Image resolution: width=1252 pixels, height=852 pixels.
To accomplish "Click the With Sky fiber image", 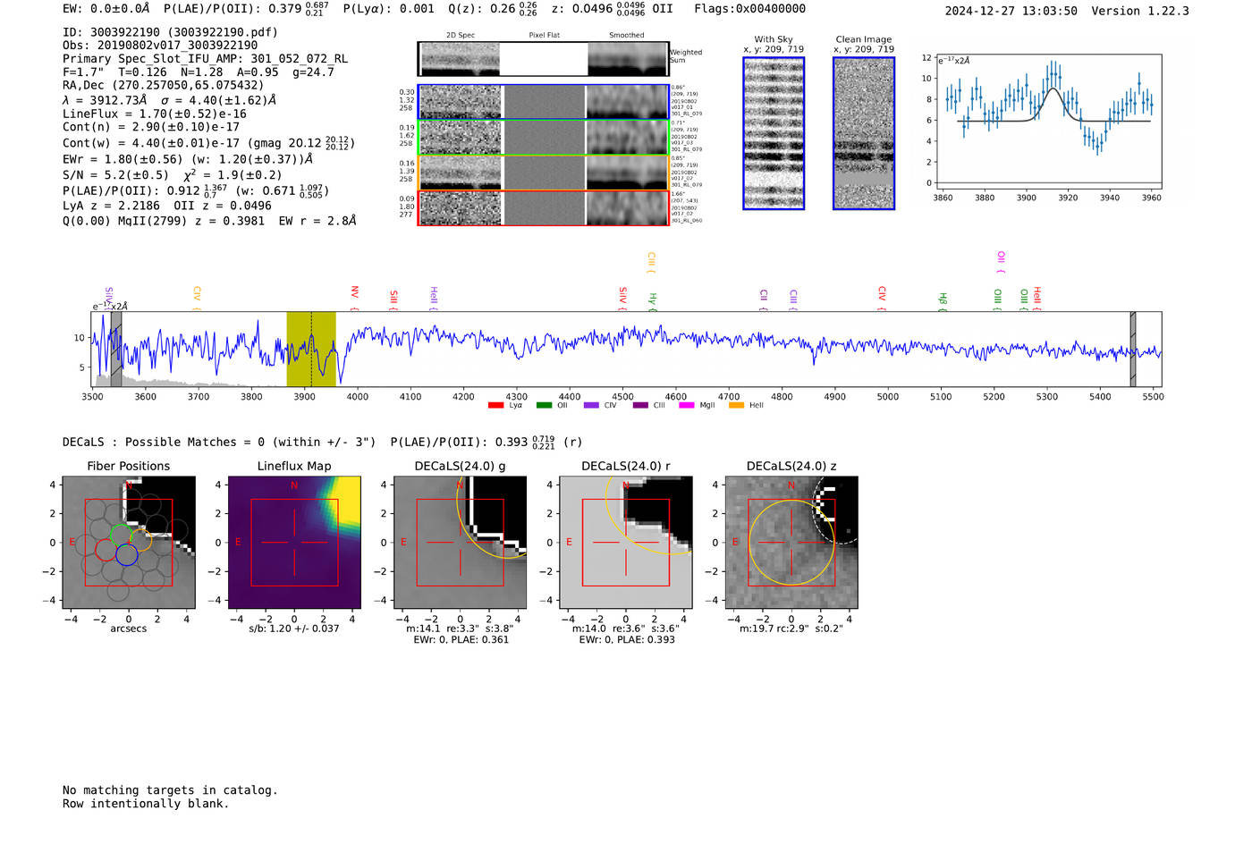I will [x=774, y=133].
